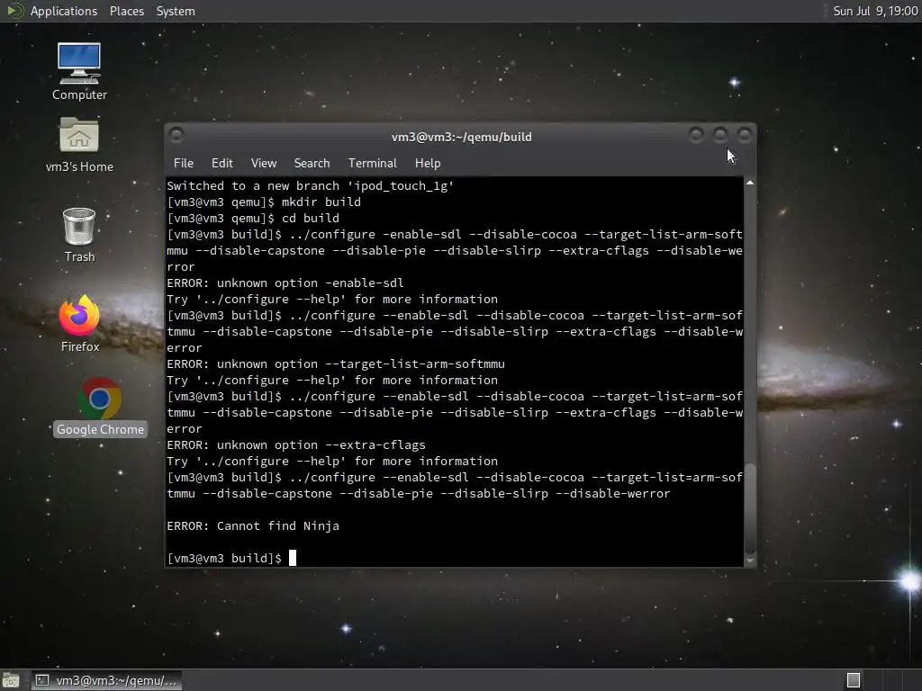Open the terminal File menu
Image resolution: width=922 pixels, height=691 pixels.
(184, 163)
